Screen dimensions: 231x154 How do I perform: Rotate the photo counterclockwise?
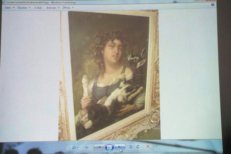tap(131, 146)
